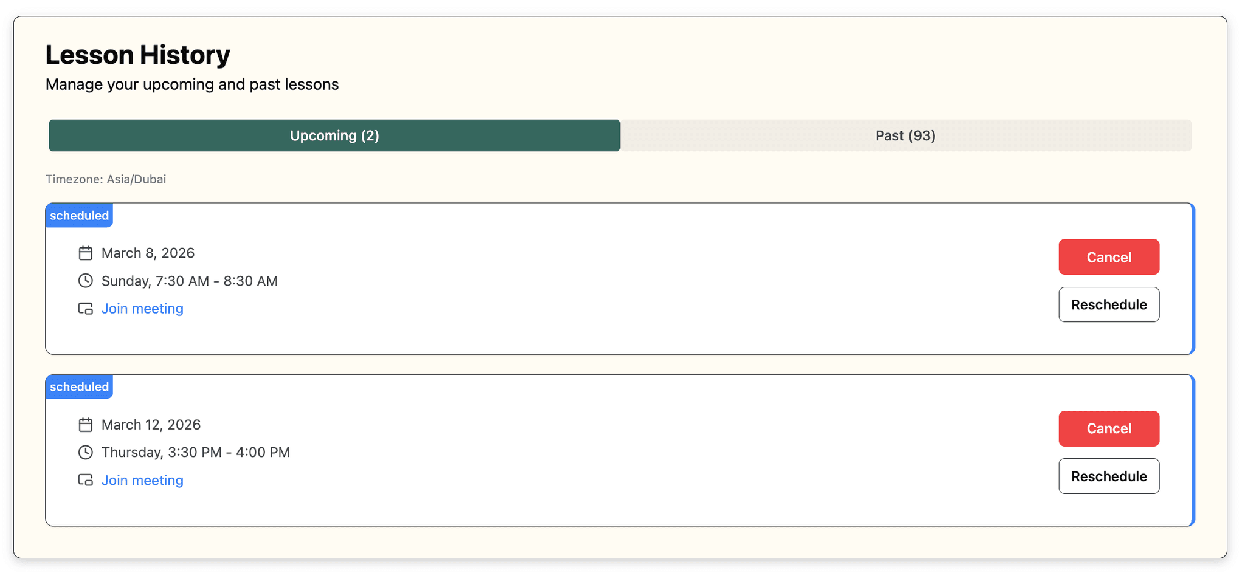This screenshot has width=1245, height=576.
Task: Cancel the March 12 lesson
Action: click(1109, 428)
